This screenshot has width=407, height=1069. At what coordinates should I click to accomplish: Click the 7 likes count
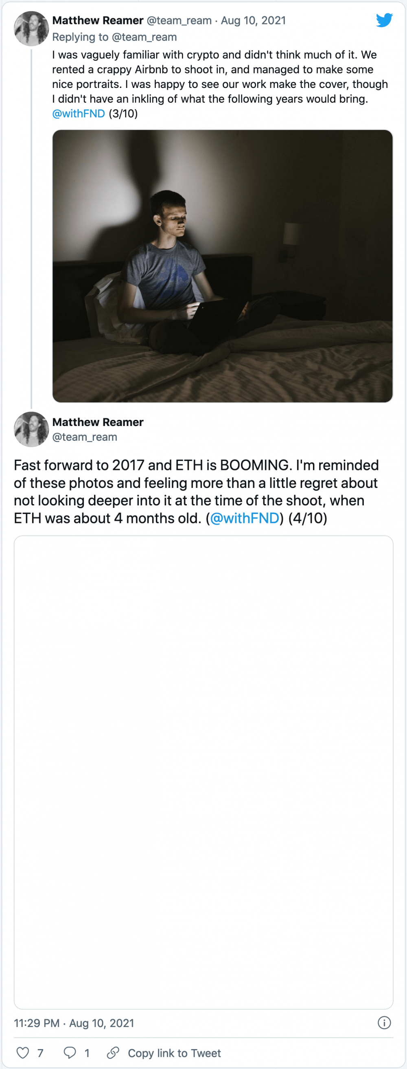pyautogui.click(x=40, y=1053)
